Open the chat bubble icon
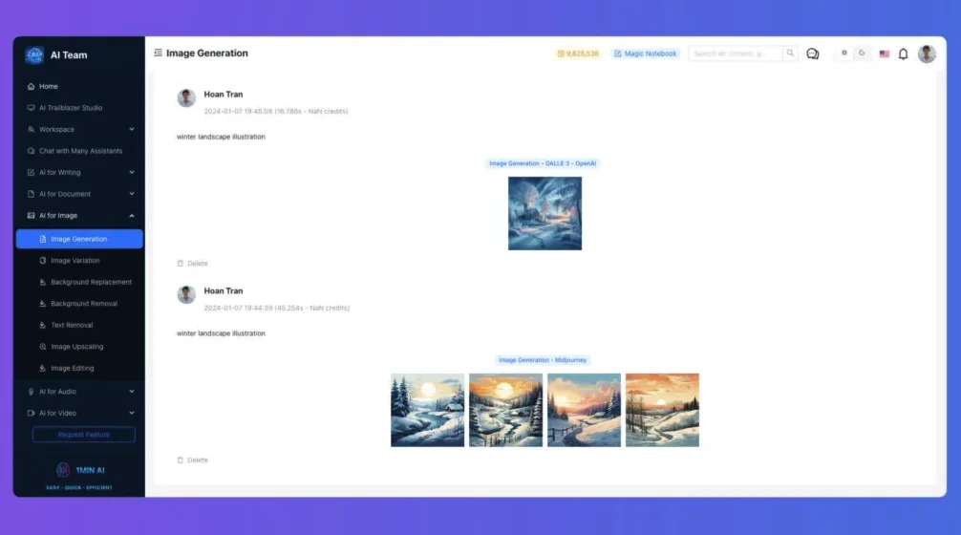 813,53
